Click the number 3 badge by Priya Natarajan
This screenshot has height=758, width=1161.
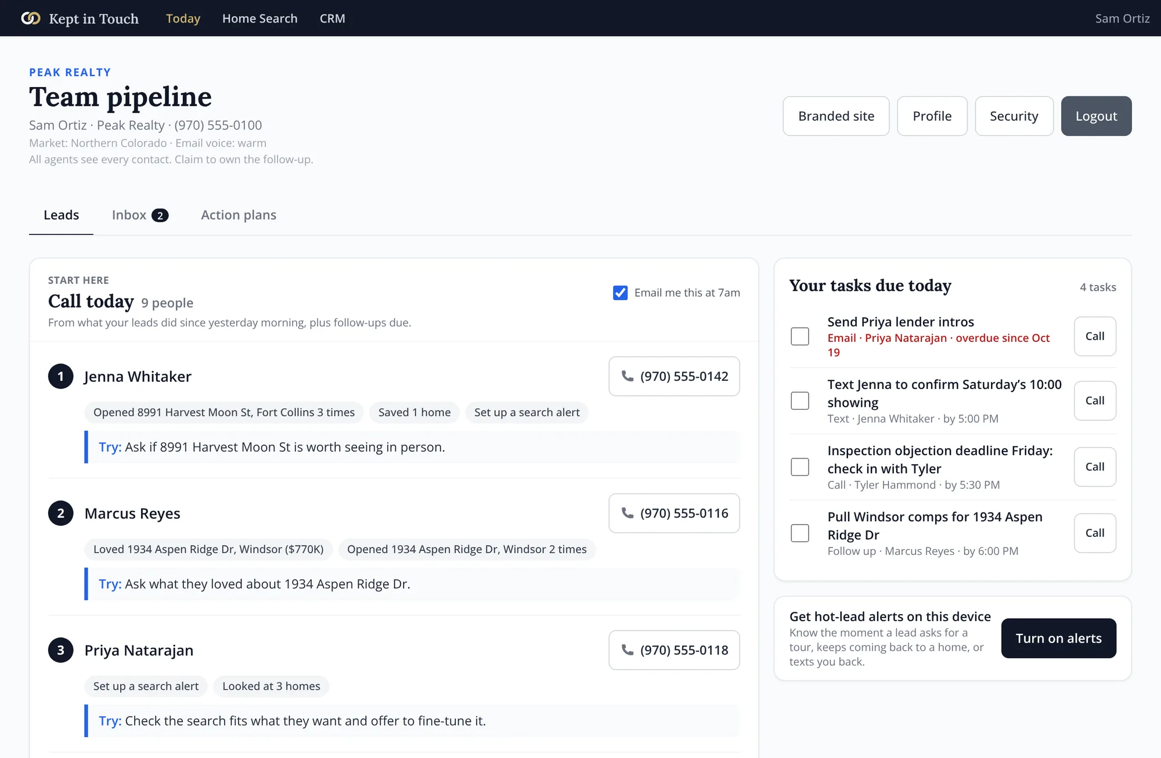click(x=60, y=650)
